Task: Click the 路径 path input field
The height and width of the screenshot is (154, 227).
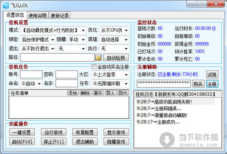Action: click(58, 58)
